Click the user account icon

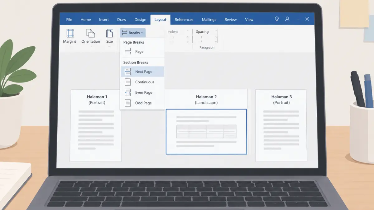(287, 19)
